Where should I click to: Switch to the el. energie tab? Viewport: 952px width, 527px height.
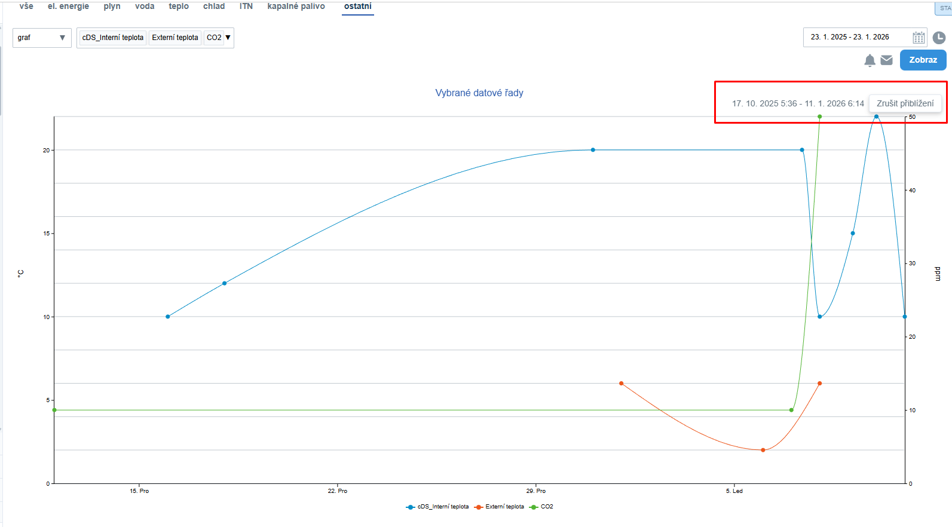click(68, 7)
